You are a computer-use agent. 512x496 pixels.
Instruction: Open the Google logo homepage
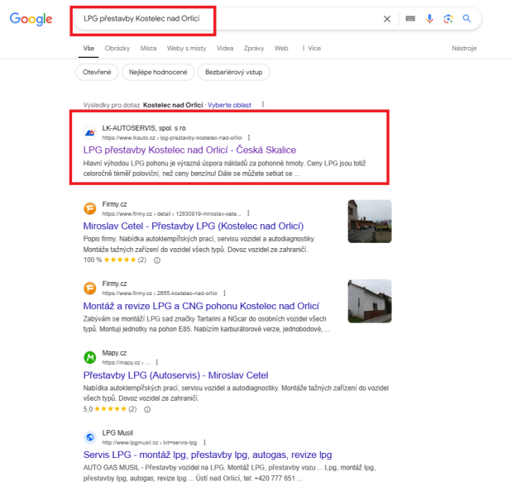pos(31,19)
